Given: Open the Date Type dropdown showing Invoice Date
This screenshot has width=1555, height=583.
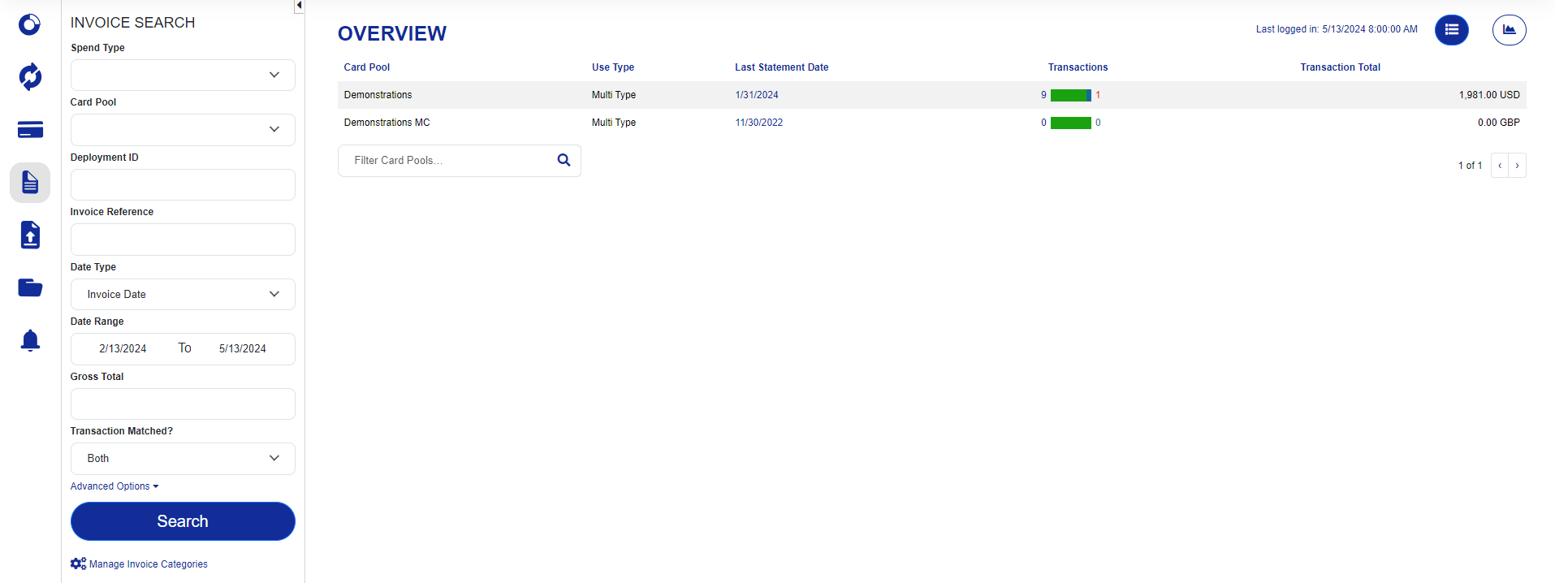Looking at the screenshot, I should pyautogui.click(x=183, y=294).
